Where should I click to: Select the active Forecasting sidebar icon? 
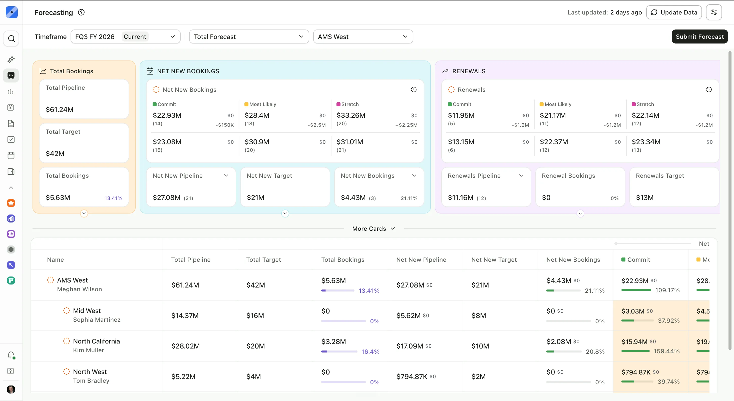(11, 75)
